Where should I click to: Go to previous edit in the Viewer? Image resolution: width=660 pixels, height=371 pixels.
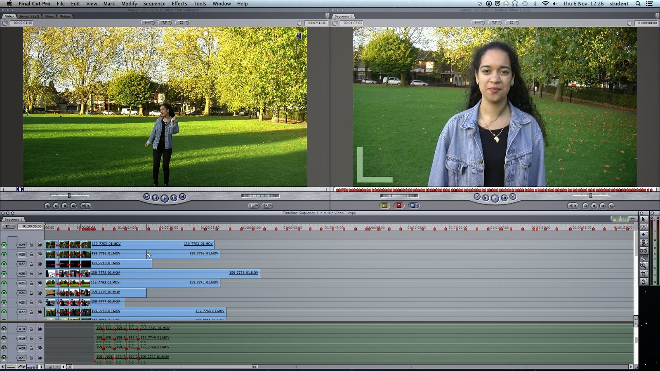(146, 197)
